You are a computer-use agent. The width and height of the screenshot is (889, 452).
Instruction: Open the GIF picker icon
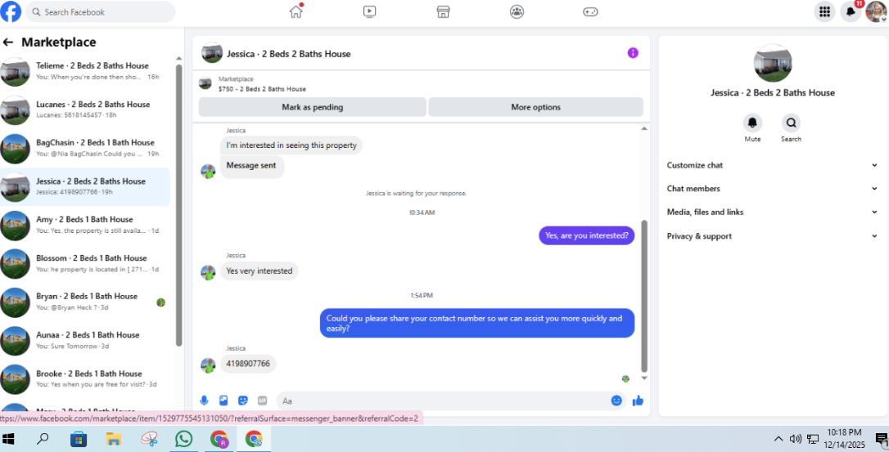coord(262,401)
